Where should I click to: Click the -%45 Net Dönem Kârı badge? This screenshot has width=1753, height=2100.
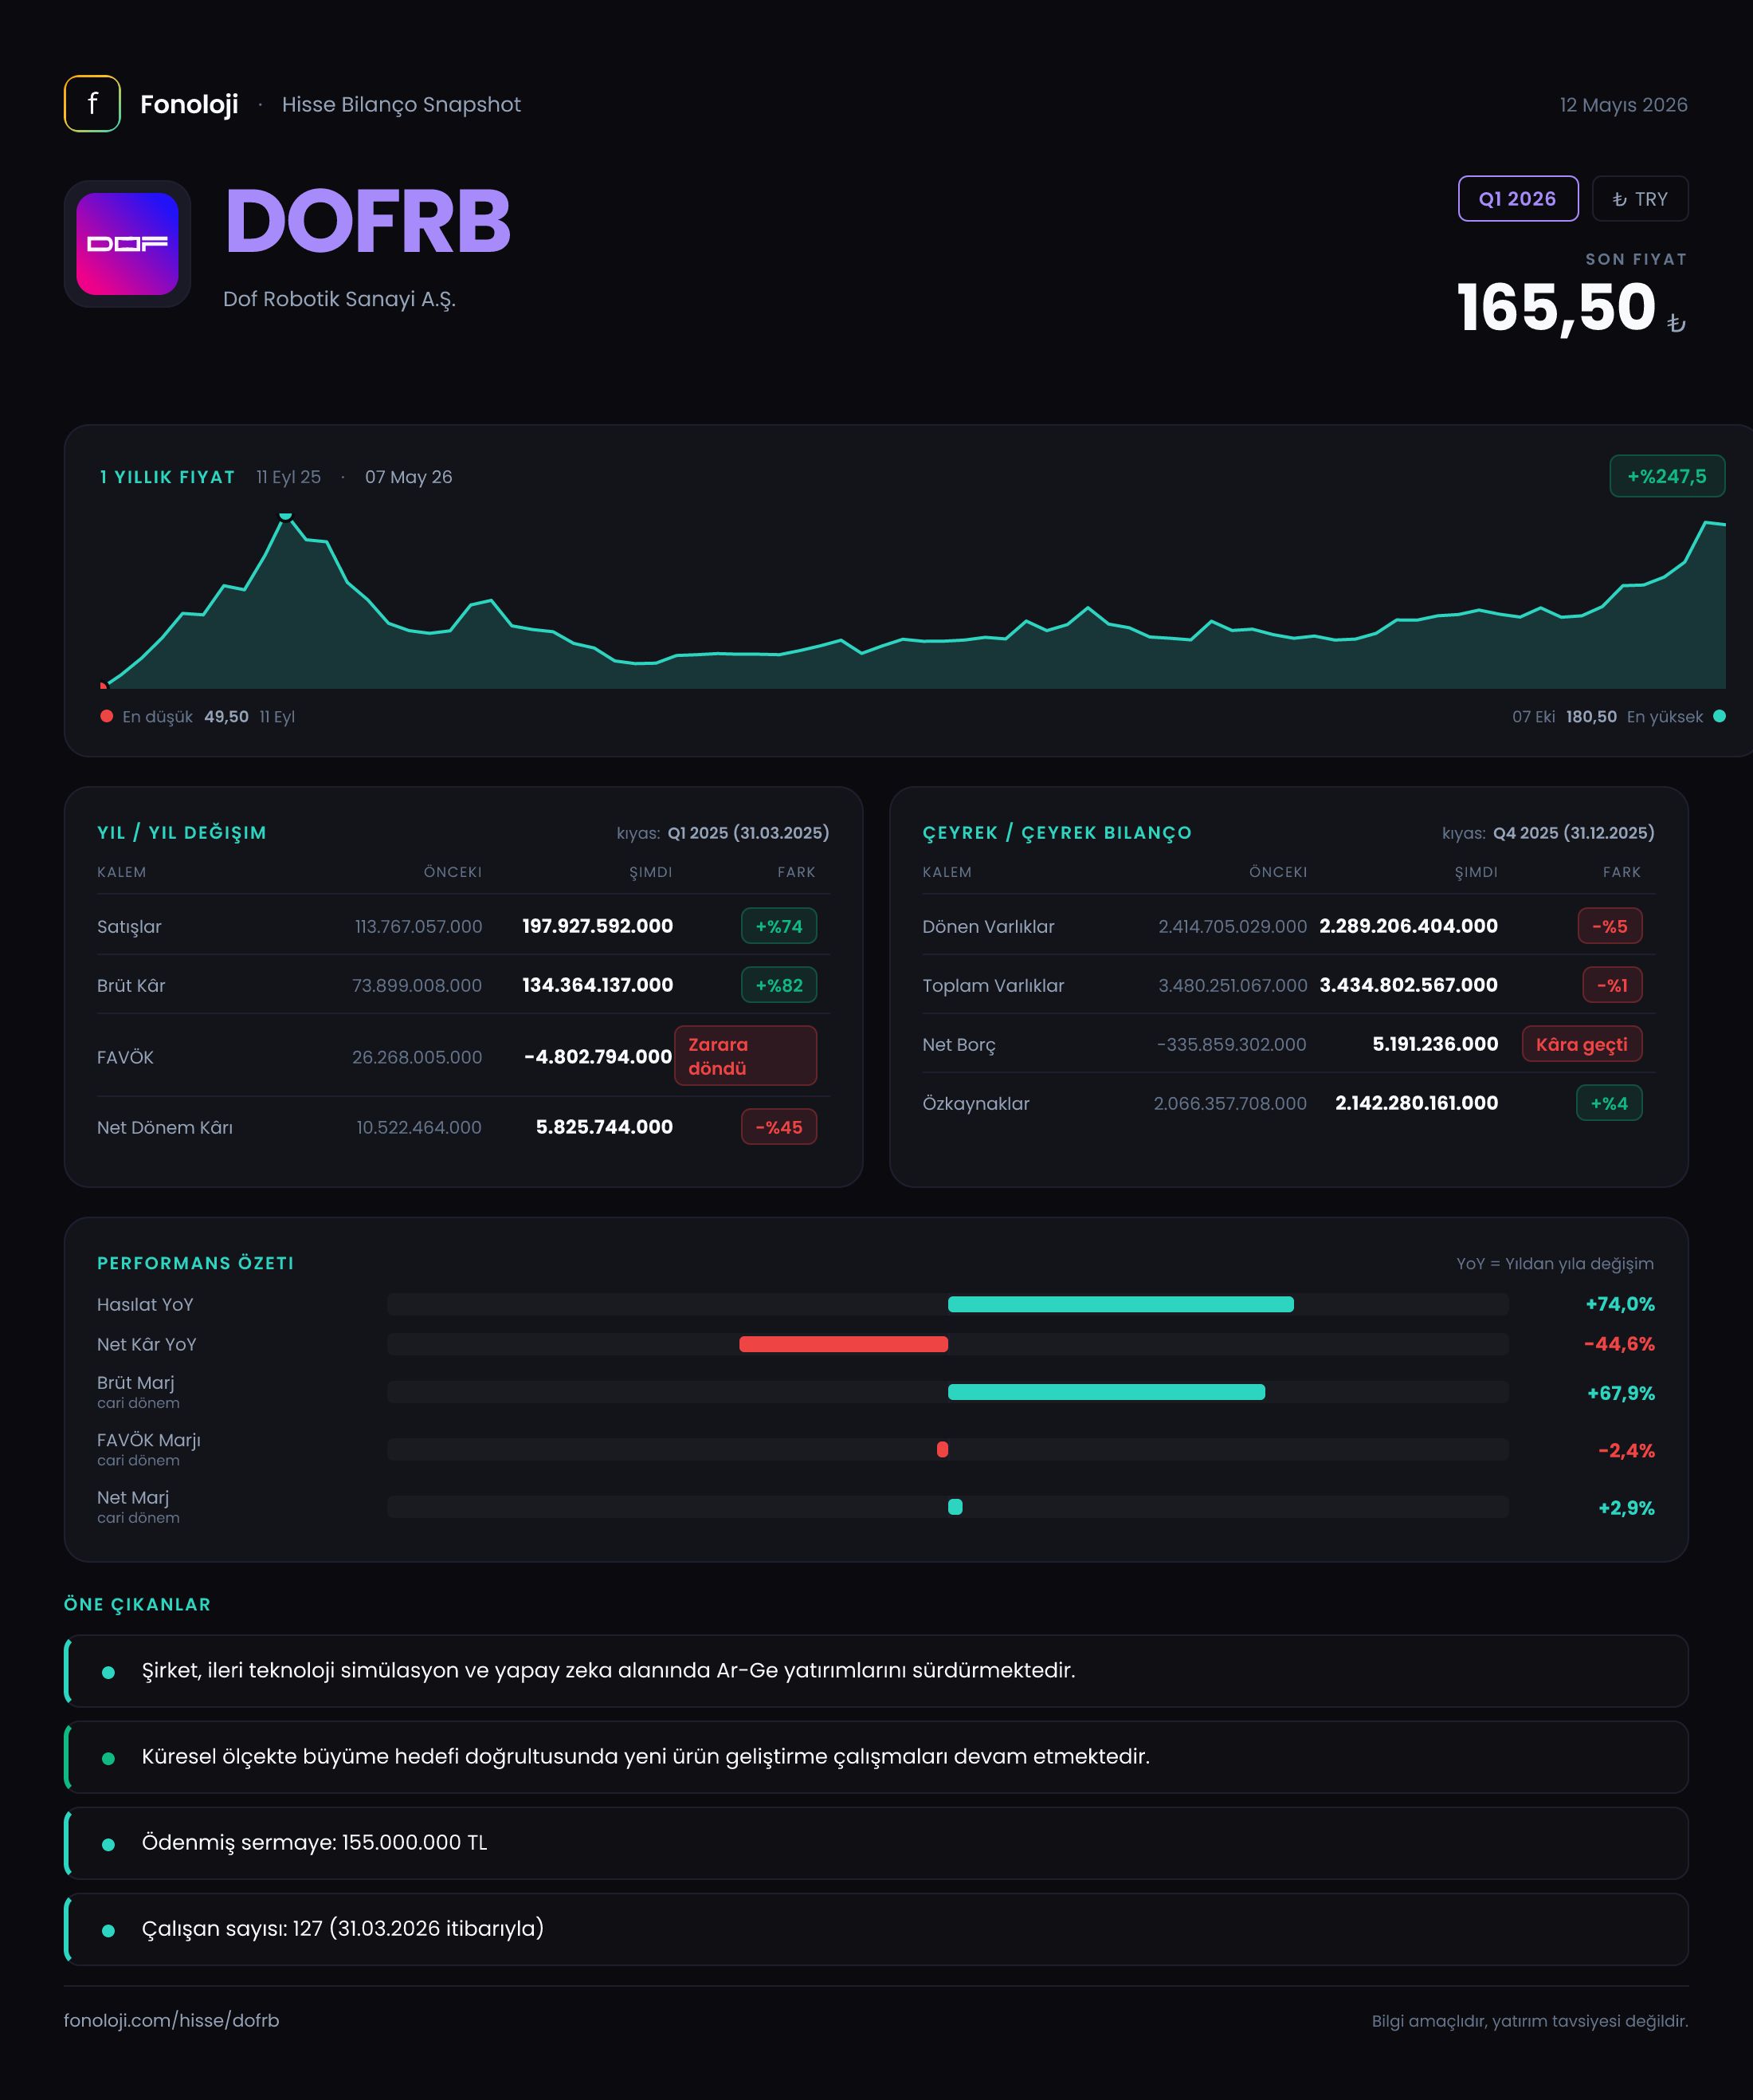[778, 1127]
